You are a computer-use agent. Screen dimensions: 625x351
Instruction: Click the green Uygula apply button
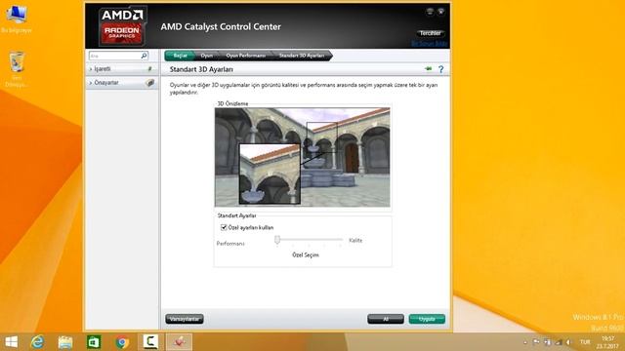coord(427,319)
